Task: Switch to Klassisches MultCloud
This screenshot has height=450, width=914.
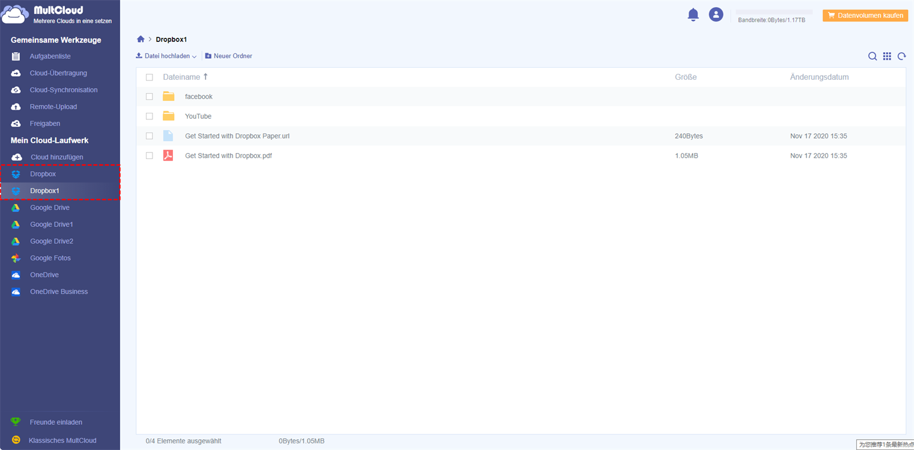Action: tap(62, 440)
